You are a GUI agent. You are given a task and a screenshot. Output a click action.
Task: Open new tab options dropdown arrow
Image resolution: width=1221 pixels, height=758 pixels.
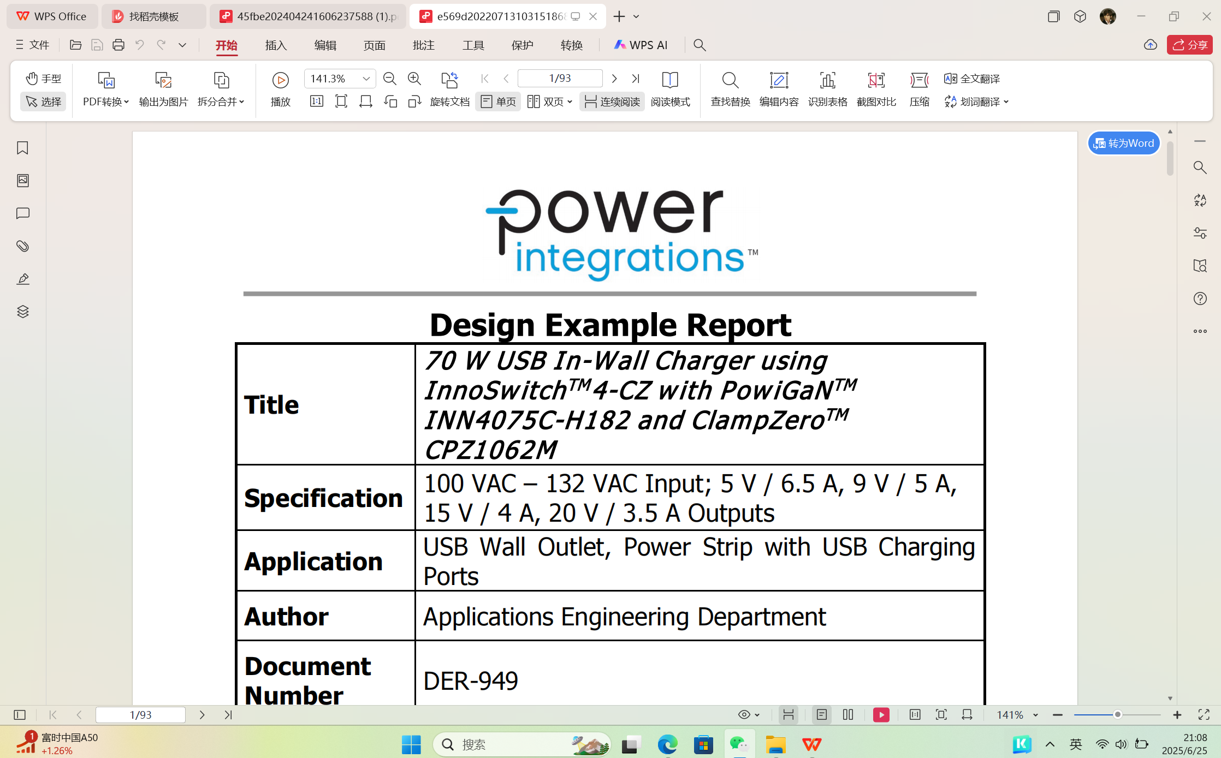point(636,16)
